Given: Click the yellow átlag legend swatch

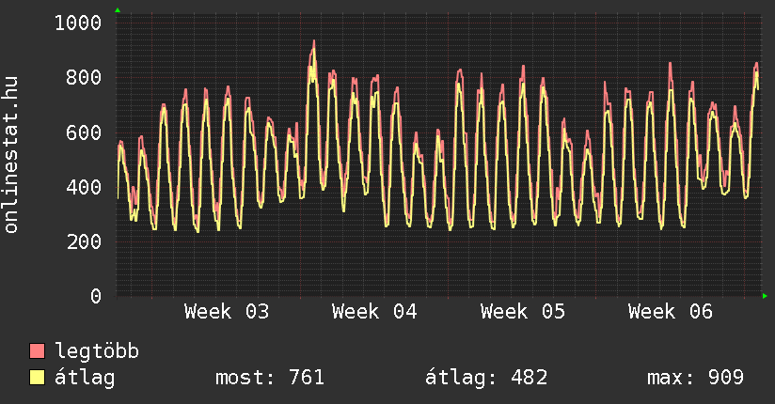Looking at the screenshot, I should pos(38,378).
